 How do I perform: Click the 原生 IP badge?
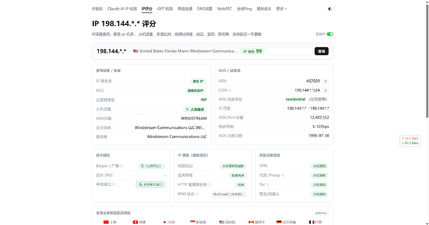tap(198, 81)
